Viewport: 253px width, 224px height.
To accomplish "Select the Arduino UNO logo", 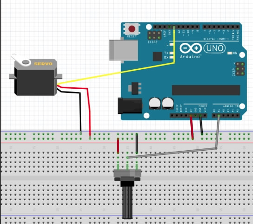I will pyautogui.click(x=214, y=48).
